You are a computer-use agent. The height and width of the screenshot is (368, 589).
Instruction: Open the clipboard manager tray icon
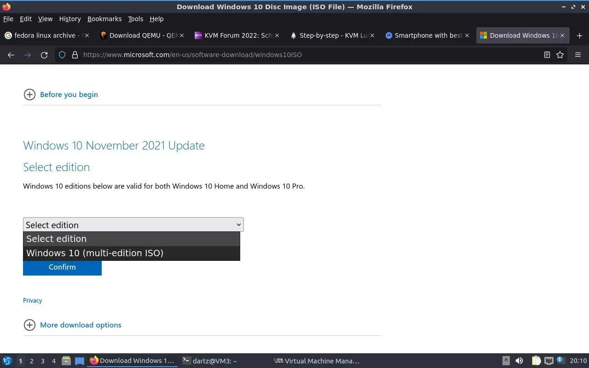click(x=536, y=361)
